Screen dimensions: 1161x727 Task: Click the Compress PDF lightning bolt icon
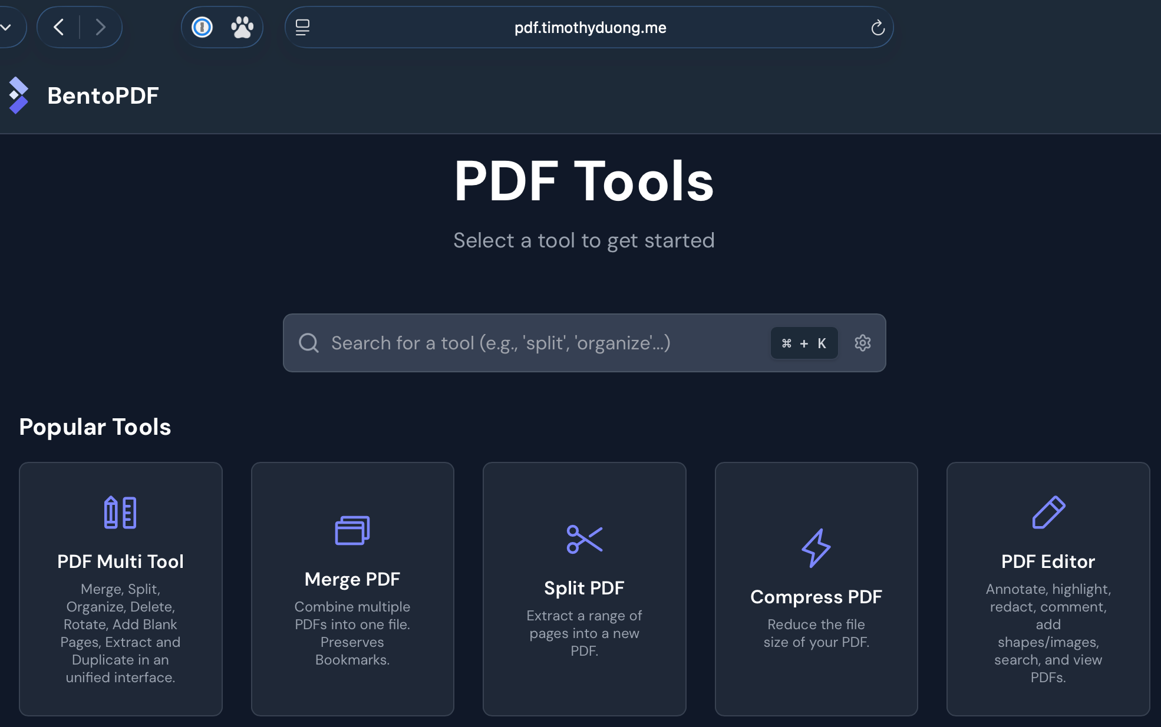tap(816, 548)
